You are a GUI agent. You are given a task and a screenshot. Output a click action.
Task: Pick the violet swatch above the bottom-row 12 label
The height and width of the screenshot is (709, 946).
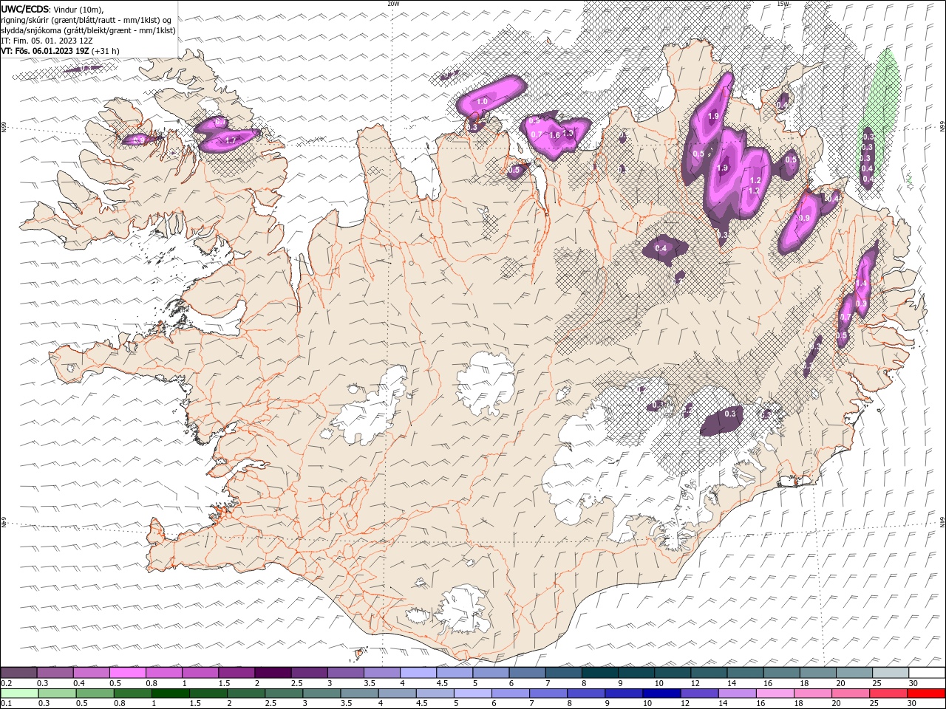coord(700,693)
